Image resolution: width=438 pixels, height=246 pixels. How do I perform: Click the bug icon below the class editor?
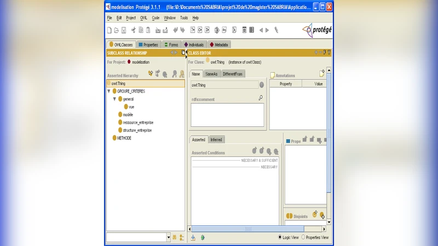pyautogui.click(x=203, y=237)
